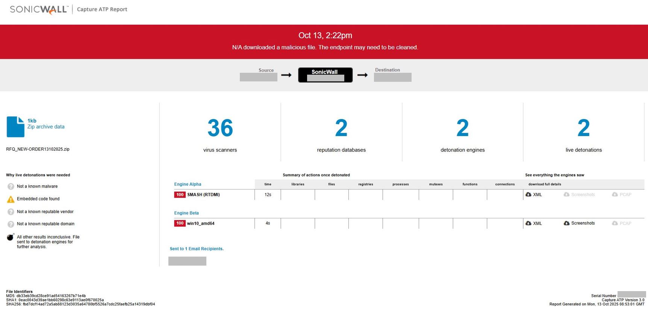The image size is (648, 311).
Task: Click the greyed PCAP cloud icon in SMASH row
Action: (x=615, y=195)
